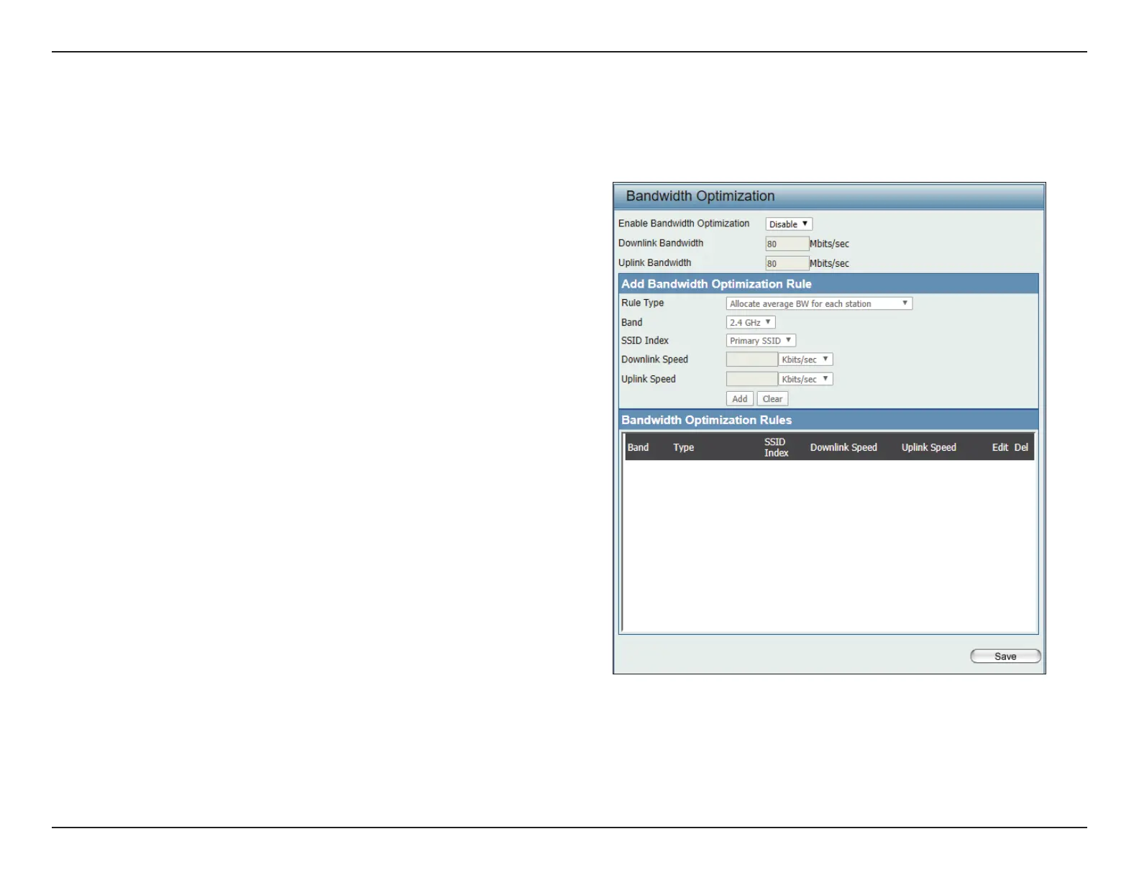1139x880 pixels.
Task: Click the Uplink Speed column header
Action: (928, 447)
